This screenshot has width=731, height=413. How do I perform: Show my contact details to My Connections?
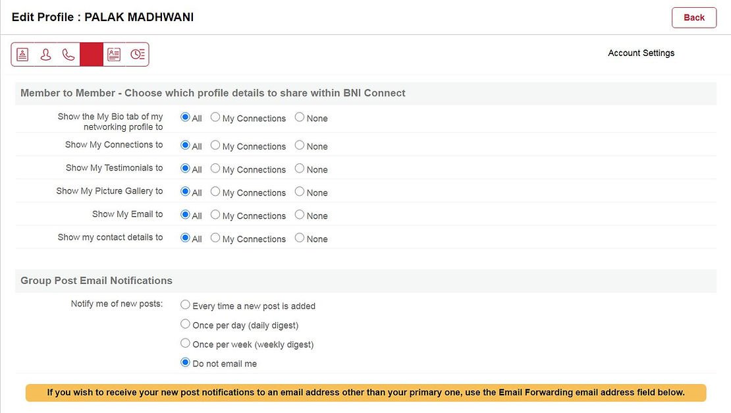click(x=215, y=238)
